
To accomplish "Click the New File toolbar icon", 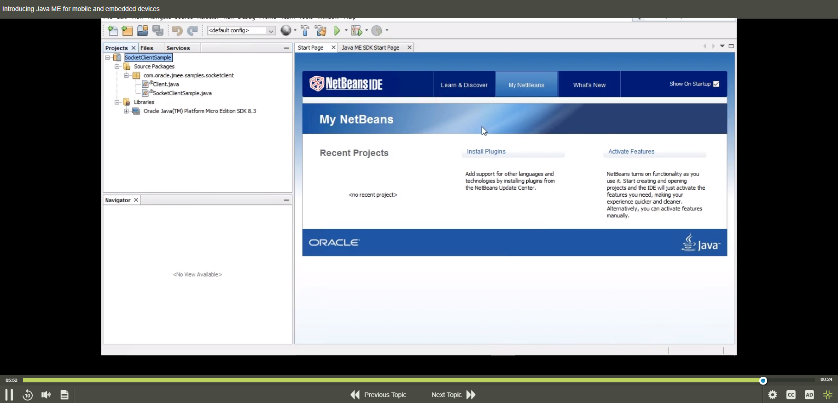I will 112,31.
